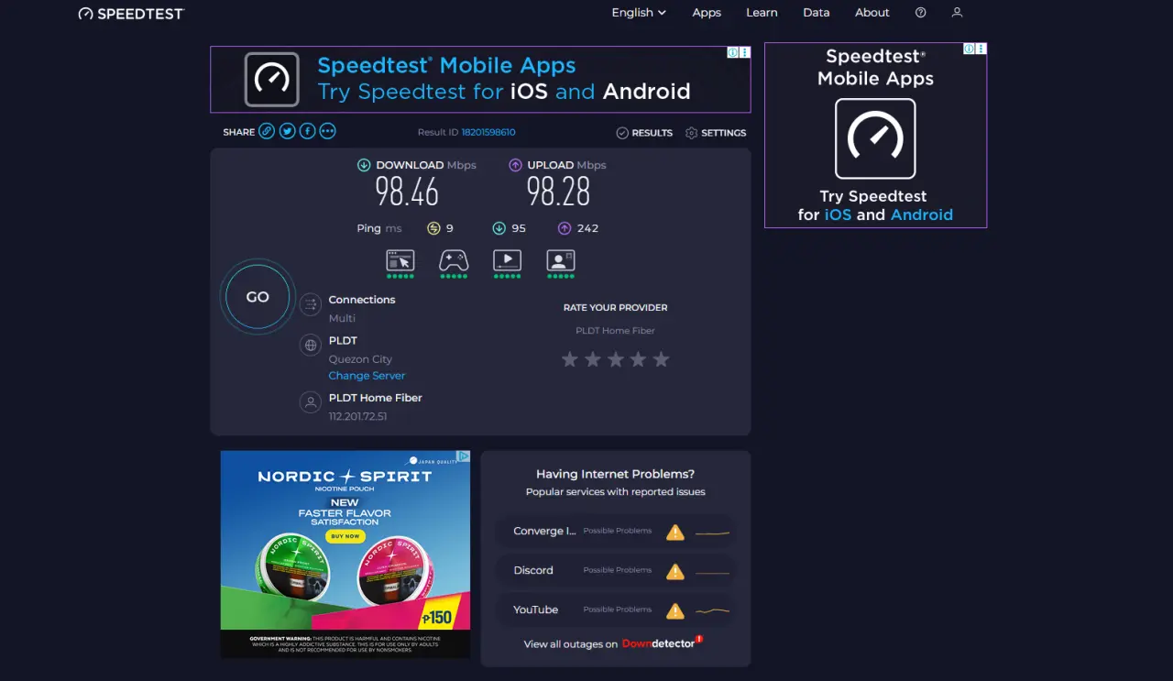The height and width of the screenshot is (681, 1173).
Task: Click the help question mark icon
Action: [x=920, y=13]
